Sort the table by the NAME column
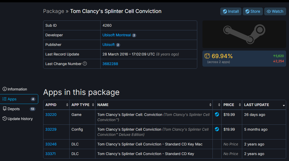Viewport: 289px width, 161px height. click(154, 105)
